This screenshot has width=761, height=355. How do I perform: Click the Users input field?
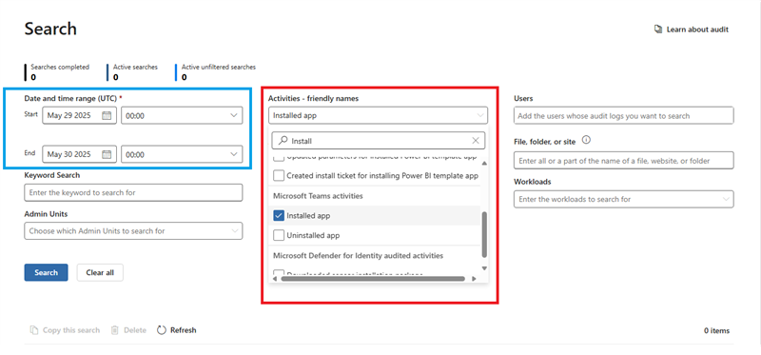pyautogui.click(x=624, y=115)
